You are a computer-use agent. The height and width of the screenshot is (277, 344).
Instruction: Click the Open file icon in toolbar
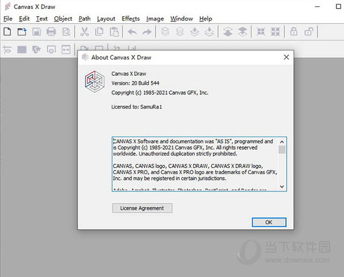pos(22,32)
